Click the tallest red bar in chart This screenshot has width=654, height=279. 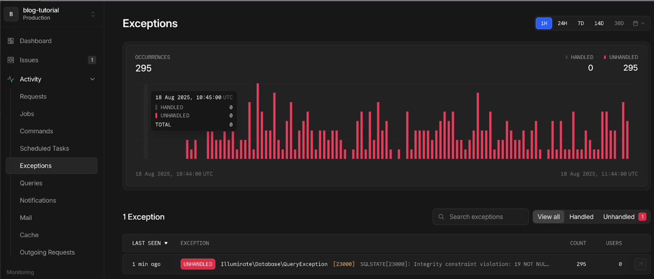pyautogui.click(x=258, y=121)
